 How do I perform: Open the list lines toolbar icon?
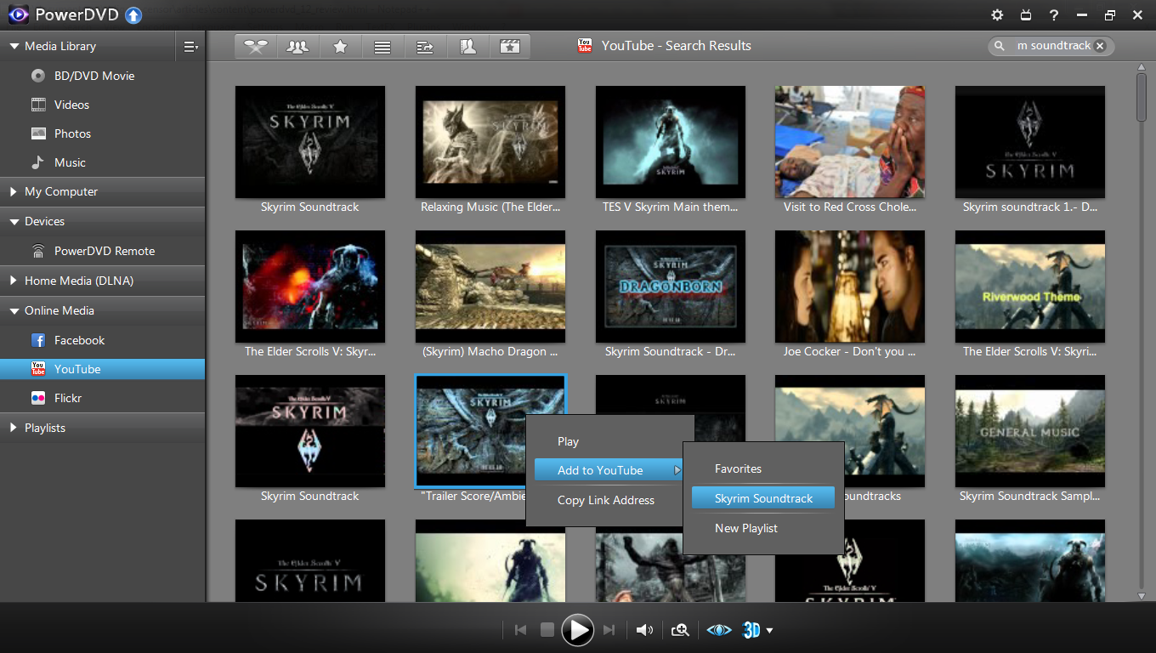pos(382,47)
